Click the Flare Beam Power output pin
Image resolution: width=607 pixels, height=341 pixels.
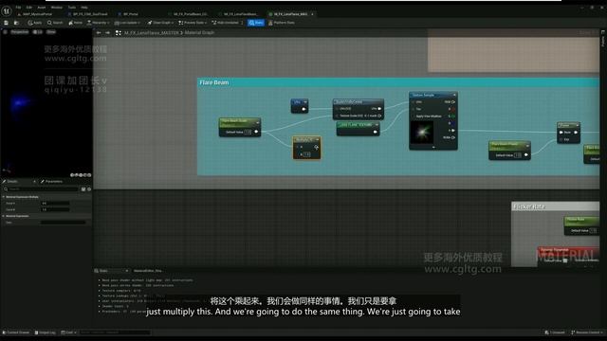525,155
